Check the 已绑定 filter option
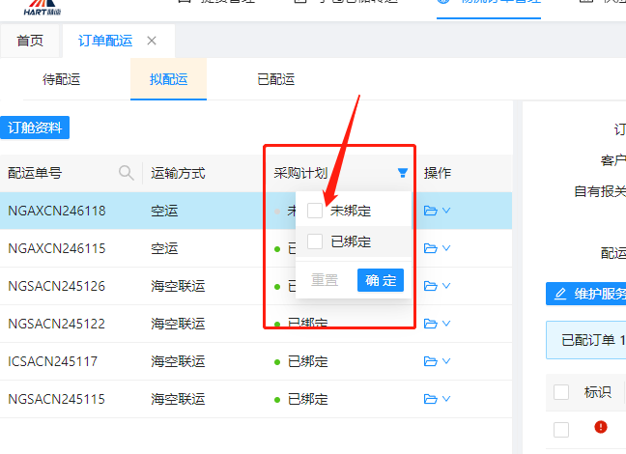Viewport: 626px width, 454px height. [315, 241]
